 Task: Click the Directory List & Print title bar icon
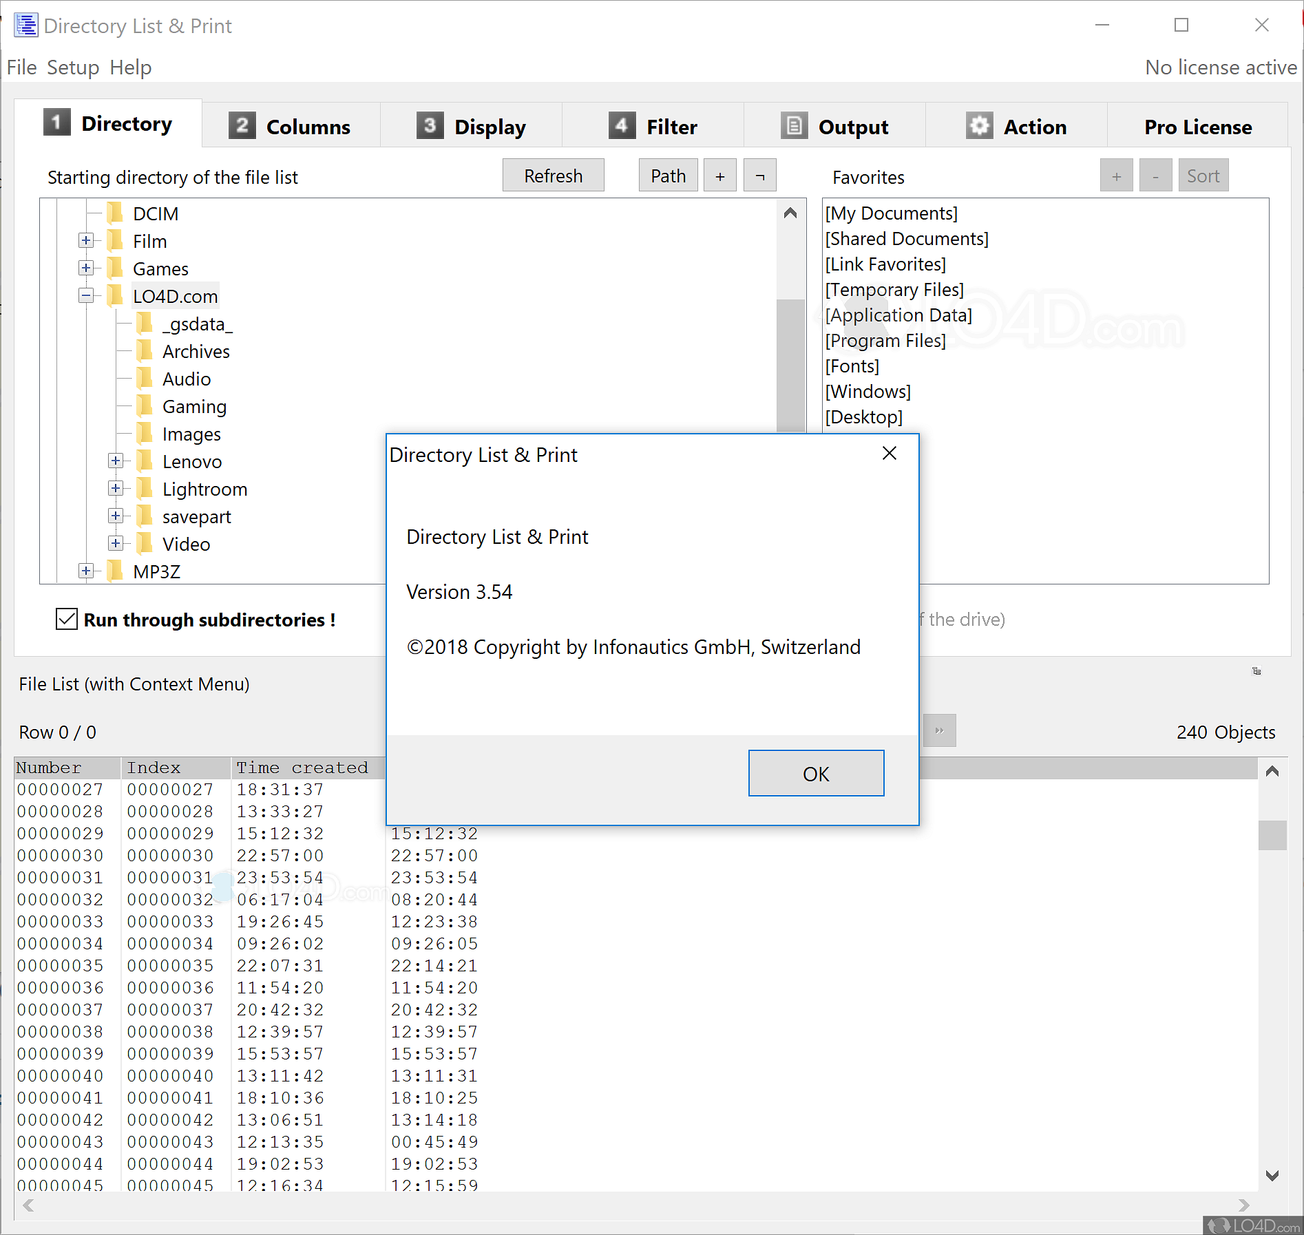[25, 25]
